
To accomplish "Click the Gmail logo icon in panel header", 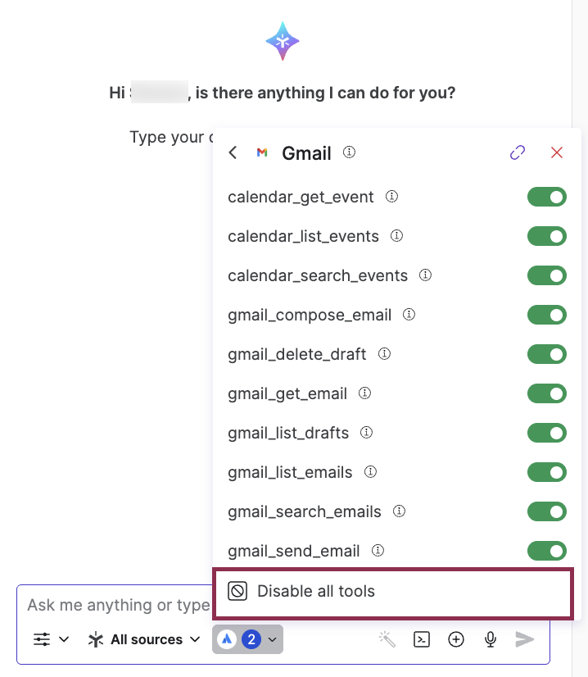I will pyautogui.click(x=262, y=152).
